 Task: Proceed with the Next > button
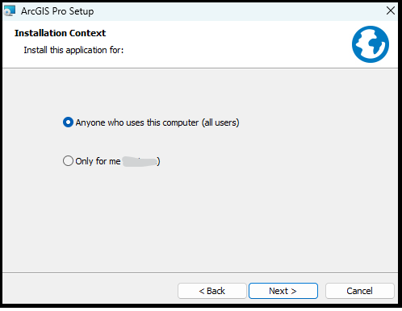click(283, 291)
